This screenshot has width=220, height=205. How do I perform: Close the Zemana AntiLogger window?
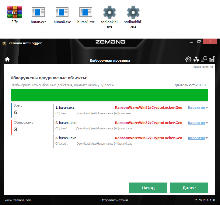point(210,41)
